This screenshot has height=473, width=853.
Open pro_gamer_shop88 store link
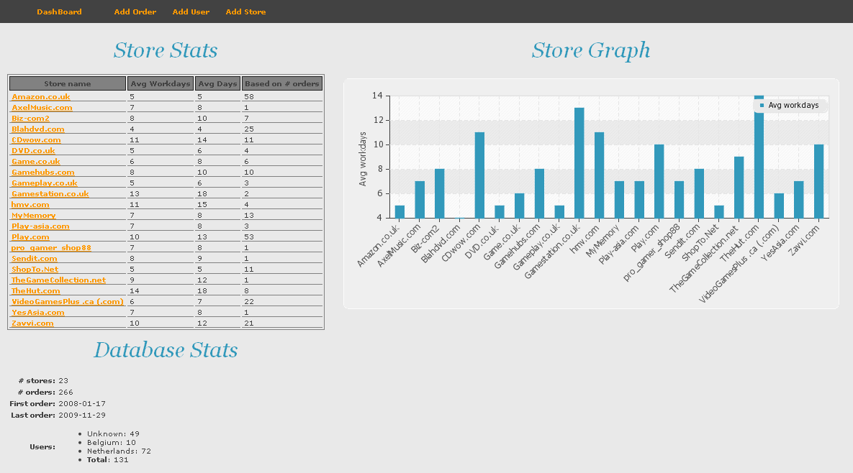[x=51, y=247]
